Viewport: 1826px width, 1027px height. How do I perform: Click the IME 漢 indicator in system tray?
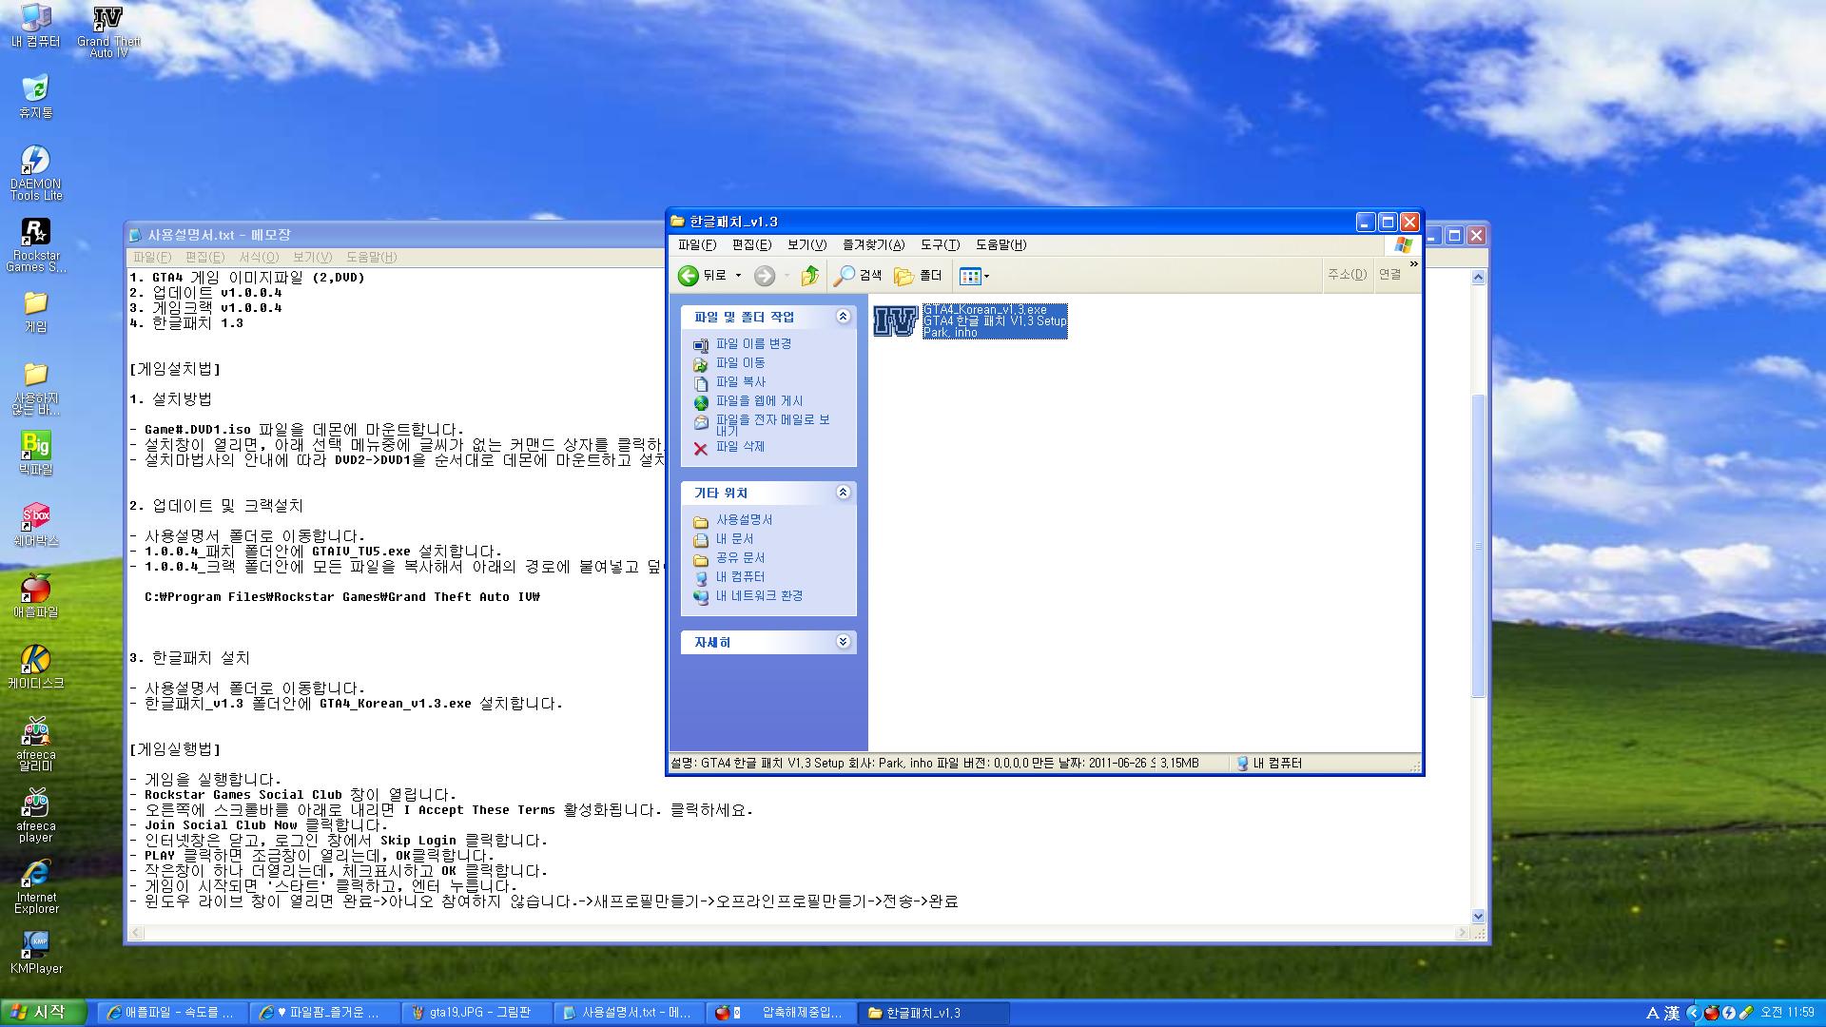click(1671, 1013)
